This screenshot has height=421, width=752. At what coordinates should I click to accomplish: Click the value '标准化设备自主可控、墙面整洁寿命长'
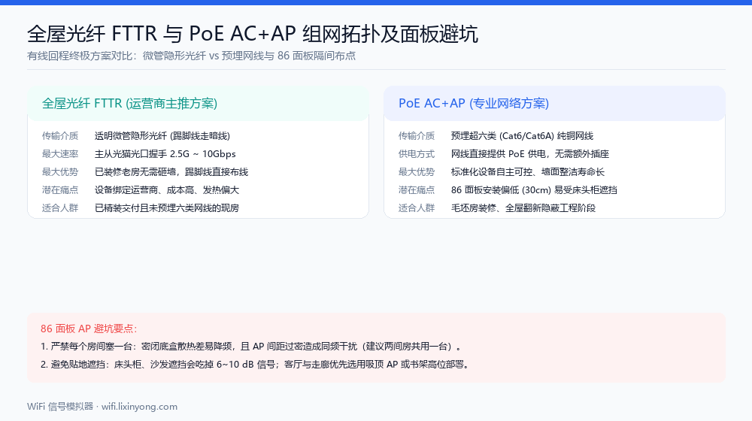click(x=528, y=171)
